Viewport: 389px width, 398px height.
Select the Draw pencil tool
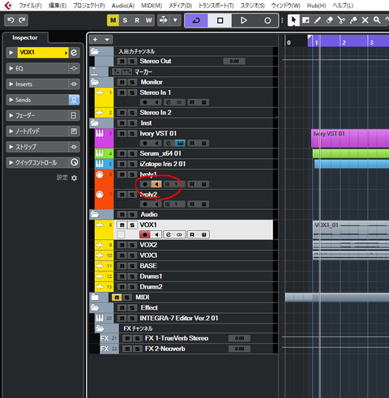318,20
